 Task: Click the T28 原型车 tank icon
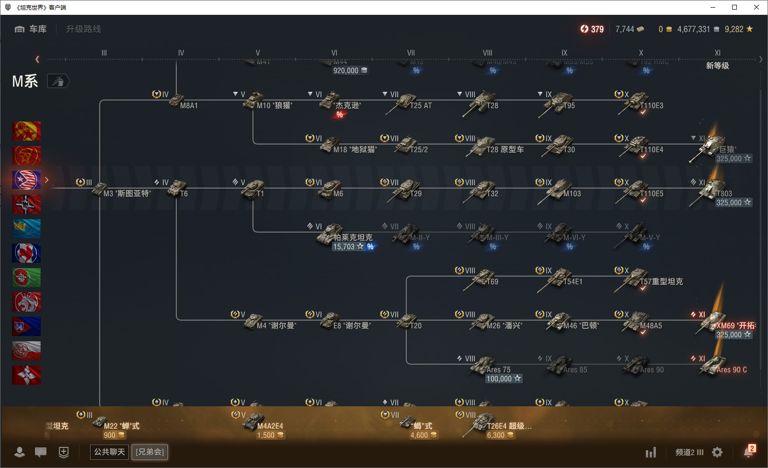(x=481, y=147)
